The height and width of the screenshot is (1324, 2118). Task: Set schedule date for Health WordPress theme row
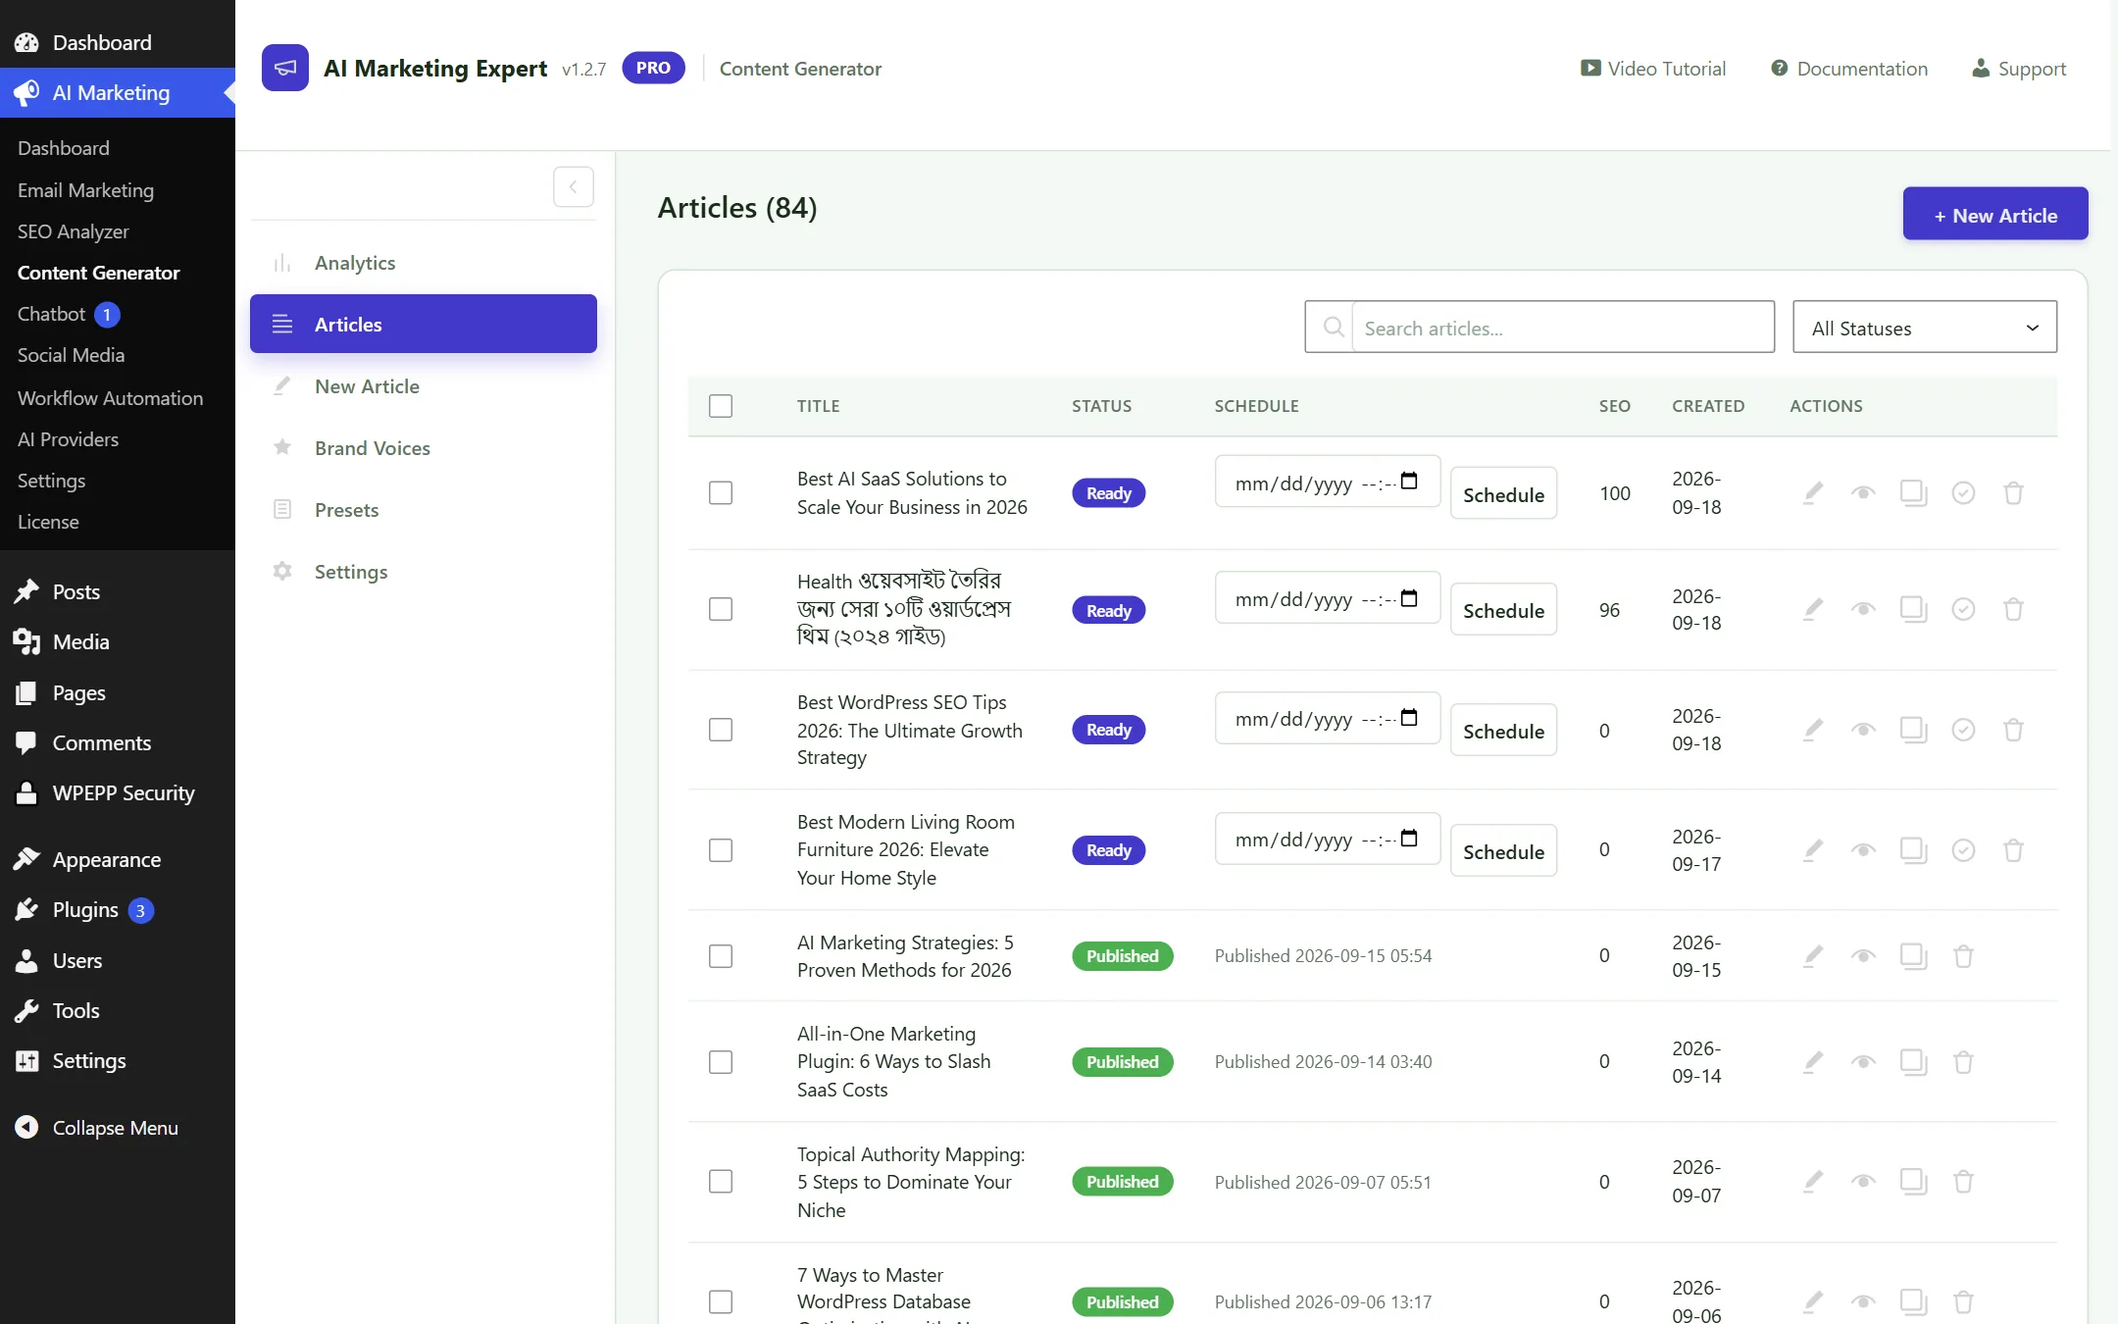[x=1327, y=598]
